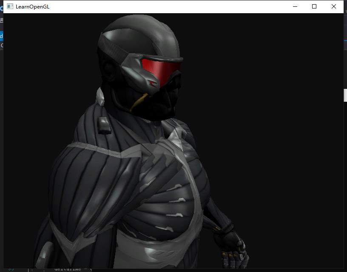Pick the small rectangular plate on the neck

[x=104, y=125]
